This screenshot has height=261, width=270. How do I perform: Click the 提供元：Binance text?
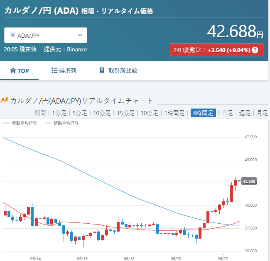66,49
